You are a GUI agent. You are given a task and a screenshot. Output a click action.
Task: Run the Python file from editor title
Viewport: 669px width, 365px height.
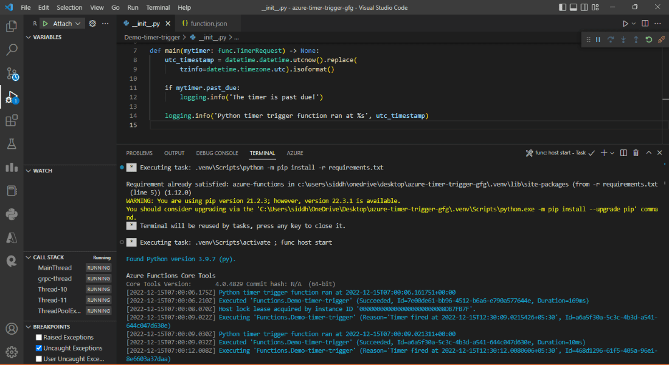[x=625, y=24]
